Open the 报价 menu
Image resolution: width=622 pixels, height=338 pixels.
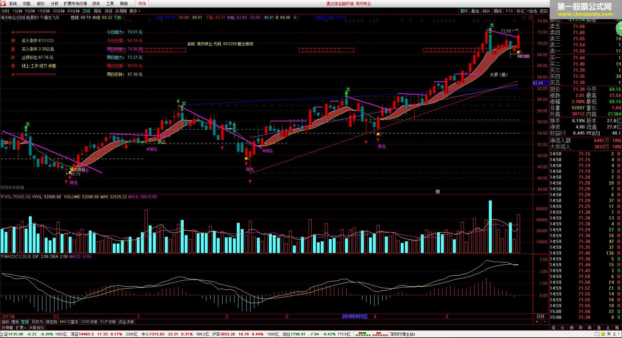coord(41,4)
